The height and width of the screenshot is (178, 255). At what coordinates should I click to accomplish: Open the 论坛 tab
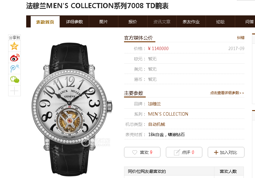pyautogui.click(x=220, y=22)
